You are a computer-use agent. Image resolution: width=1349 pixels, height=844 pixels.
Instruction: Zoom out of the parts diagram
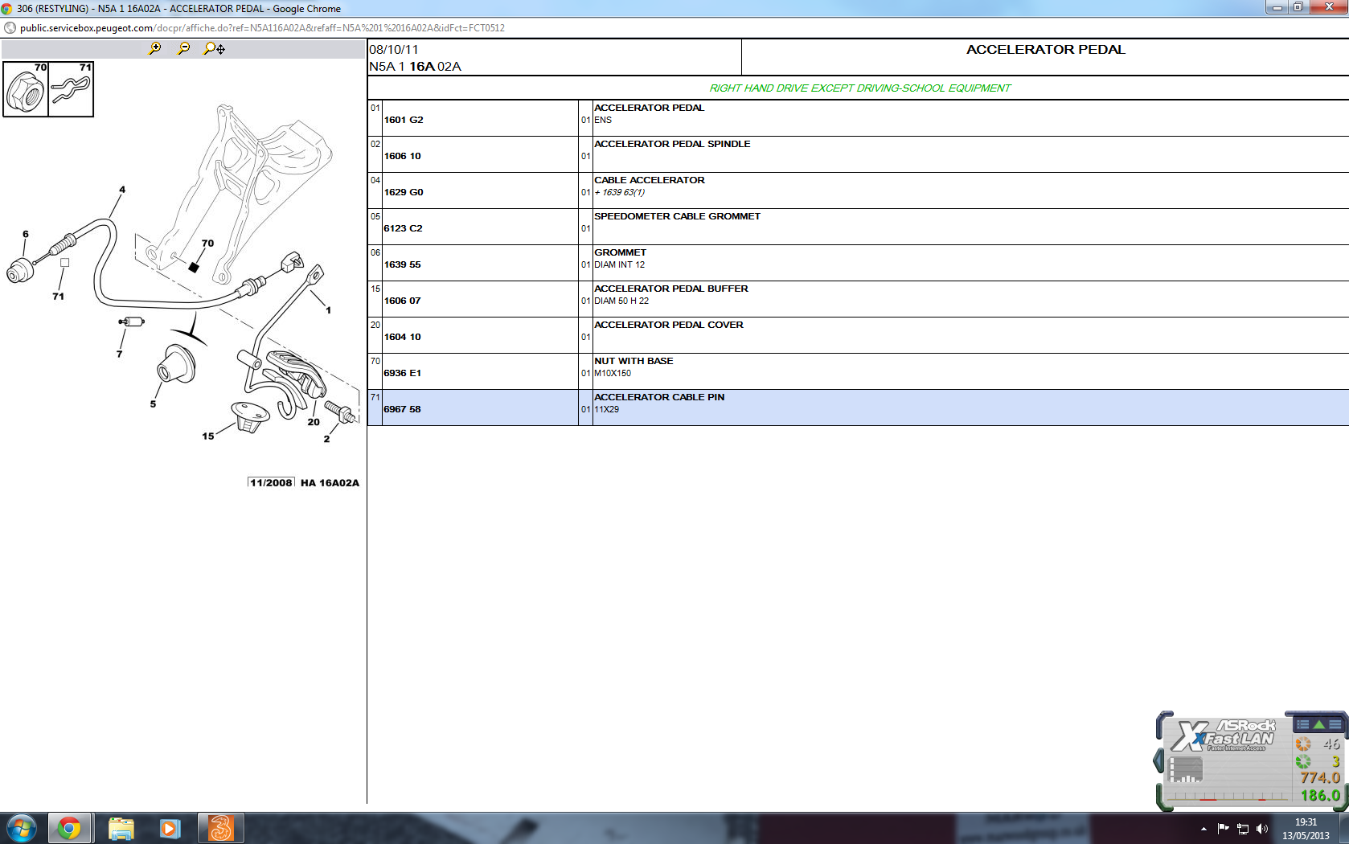[x=184, y=48]
